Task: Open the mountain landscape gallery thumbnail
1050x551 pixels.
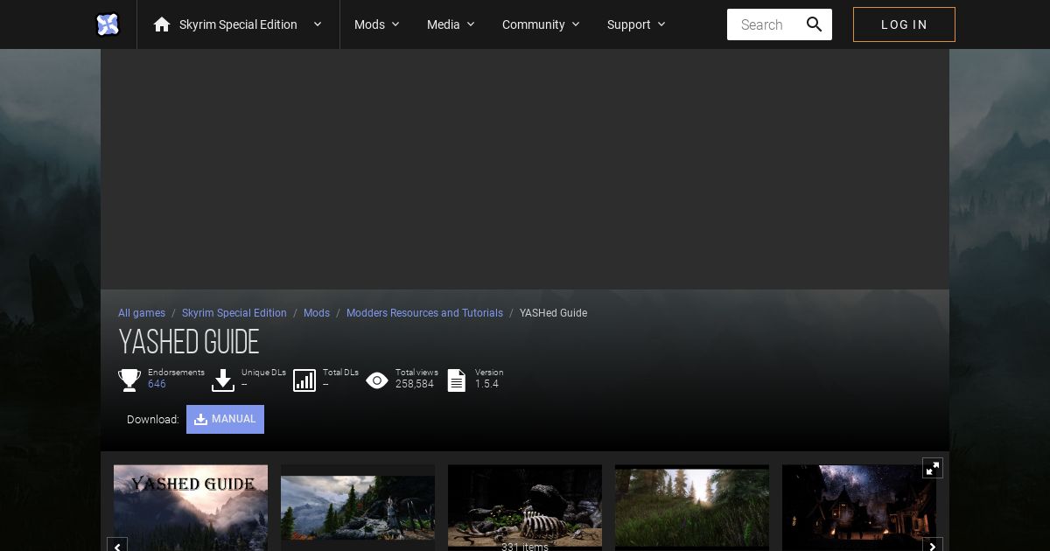Action: tap(358, 507)
